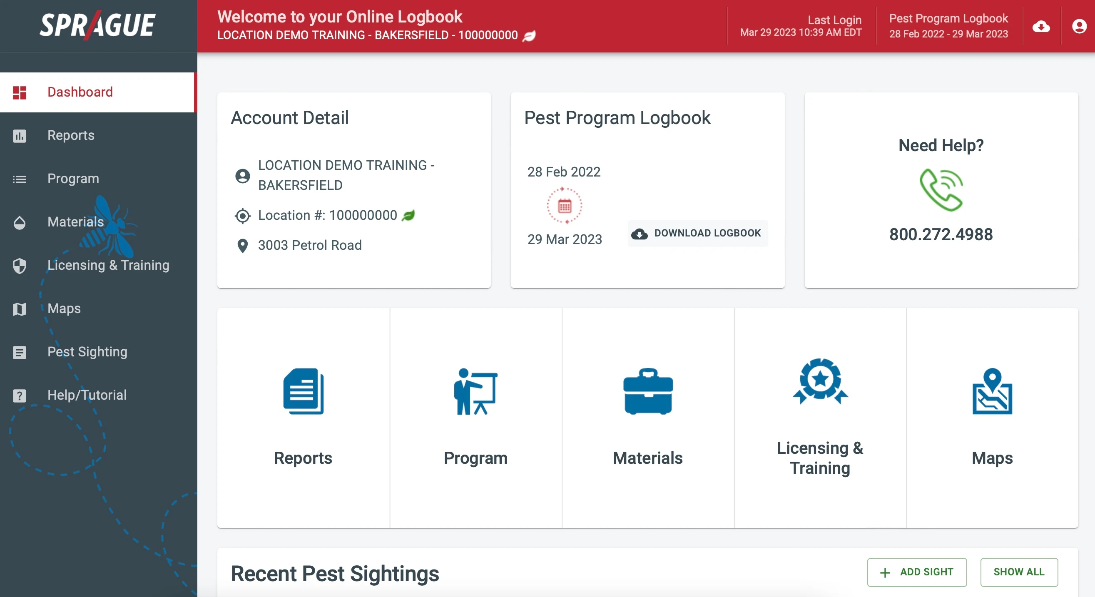Screen dimensions: 1095x597
Task: Select Program in the sidebar
Action: coord(73,179)
